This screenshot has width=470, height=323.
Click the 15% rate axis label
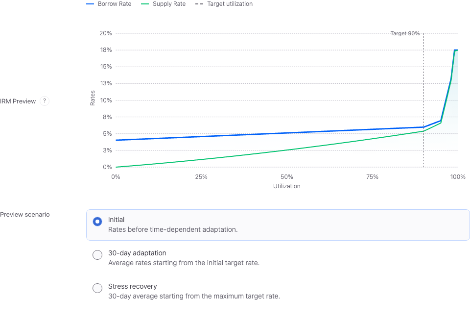pyautogui.click(x=106, y=66)
